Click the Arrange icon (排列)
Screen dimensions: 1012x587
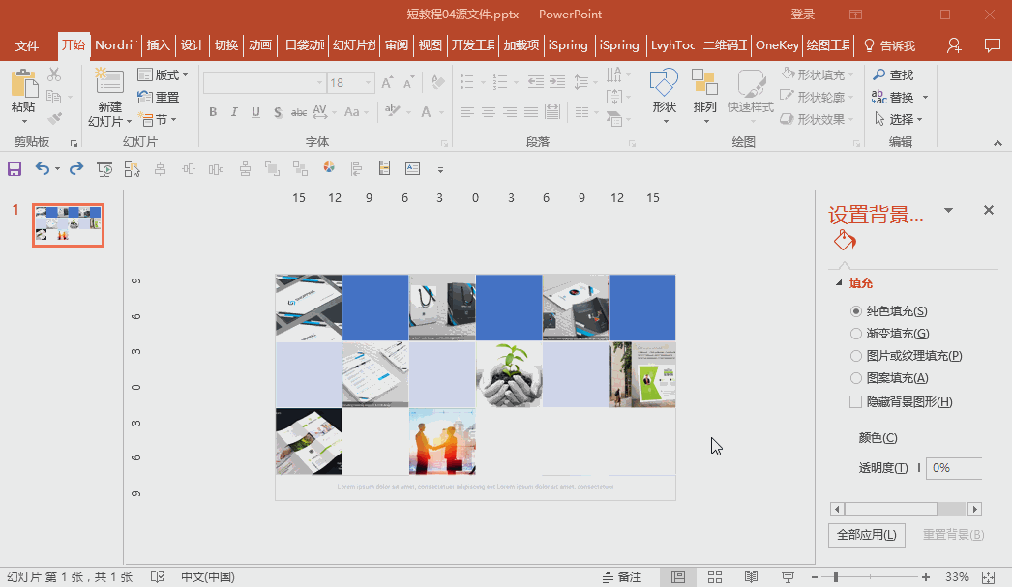[704, 82]
